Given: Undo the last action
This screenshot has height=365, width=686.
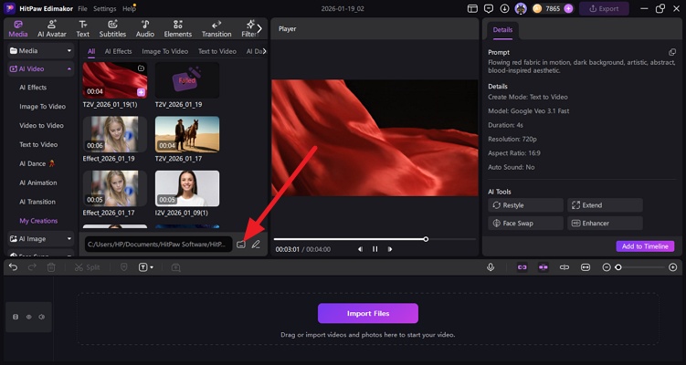Looking at the screenshot, I should pos(13,267).
